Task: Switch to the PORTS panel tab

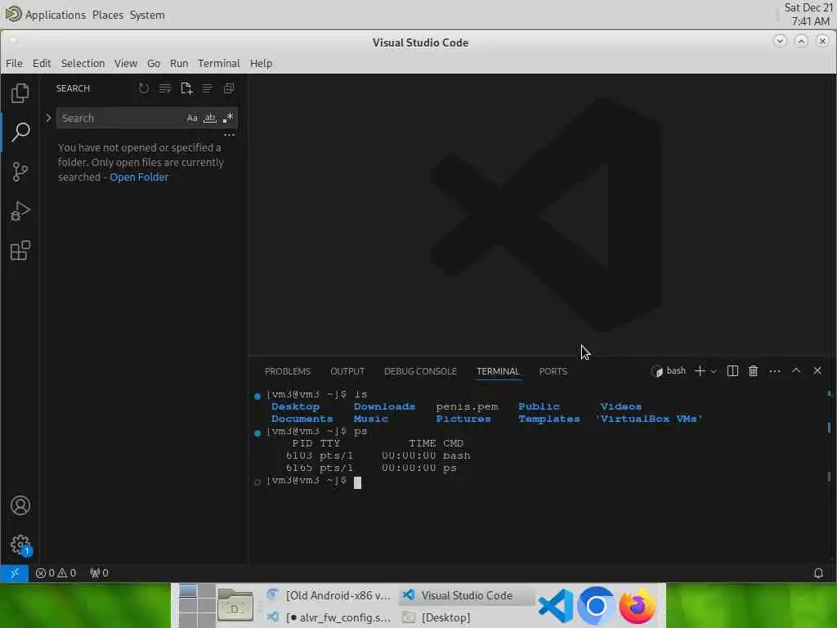Action: point(553,371)
